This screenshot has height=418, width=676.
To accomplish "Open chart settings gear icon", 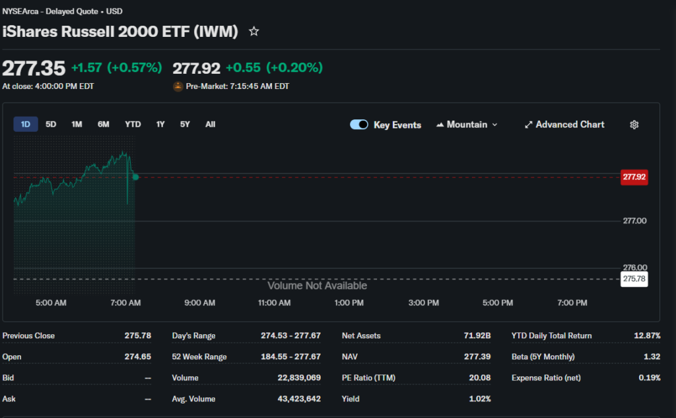I will coord(634,125).
